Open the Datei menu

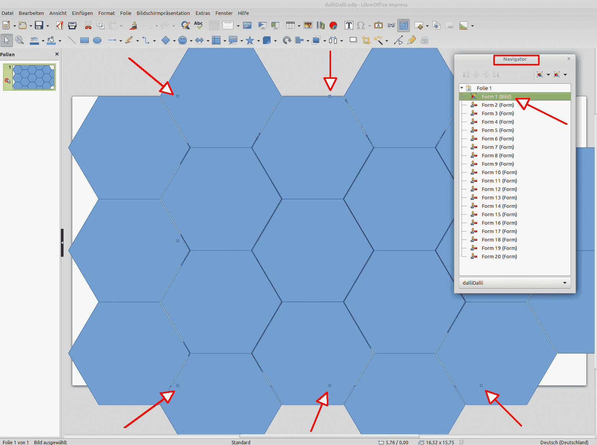pos(7,13)
